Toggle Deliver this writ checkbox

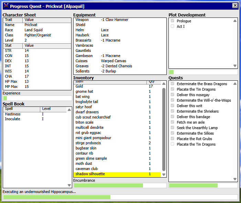click(x=173, y=106)
